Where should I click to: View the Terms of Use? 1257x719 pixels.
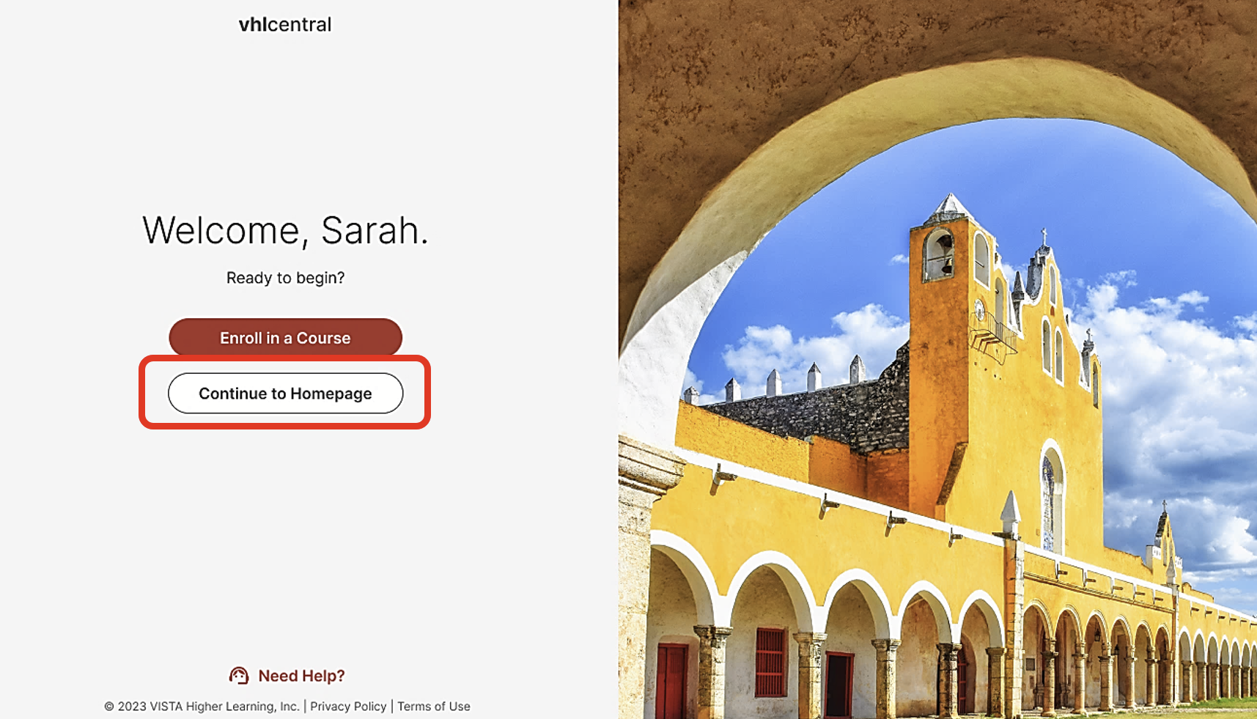click(434, 707)
